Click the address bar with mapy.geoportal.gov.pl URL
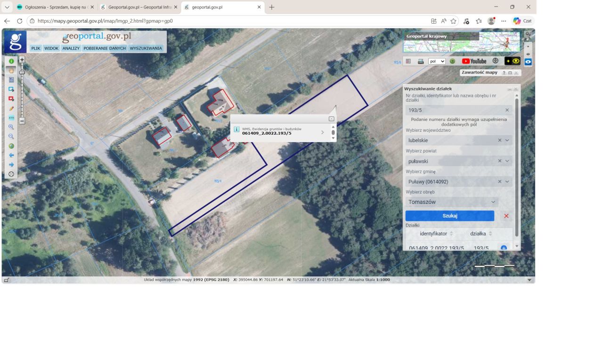Image resolution: width=603 pixels, height=339 pixels. pos(226,21)
